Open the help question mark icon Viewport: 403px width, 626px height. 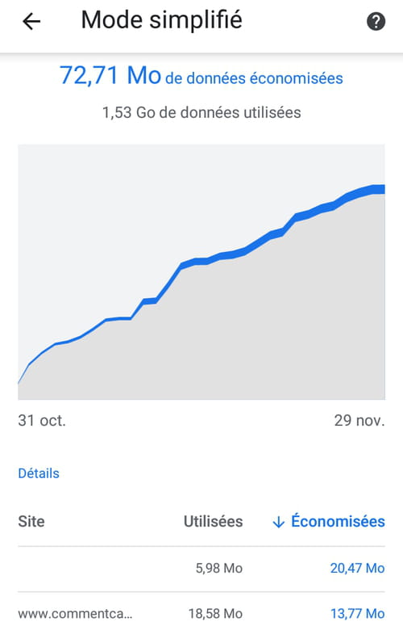click(376, 21)
